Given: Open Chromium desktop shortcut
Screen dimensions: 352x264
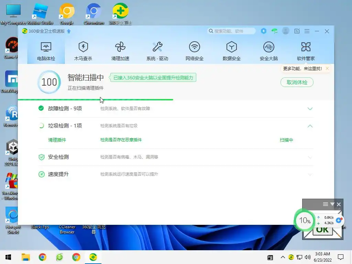Looking at the screenshot, I should (94, 14).
